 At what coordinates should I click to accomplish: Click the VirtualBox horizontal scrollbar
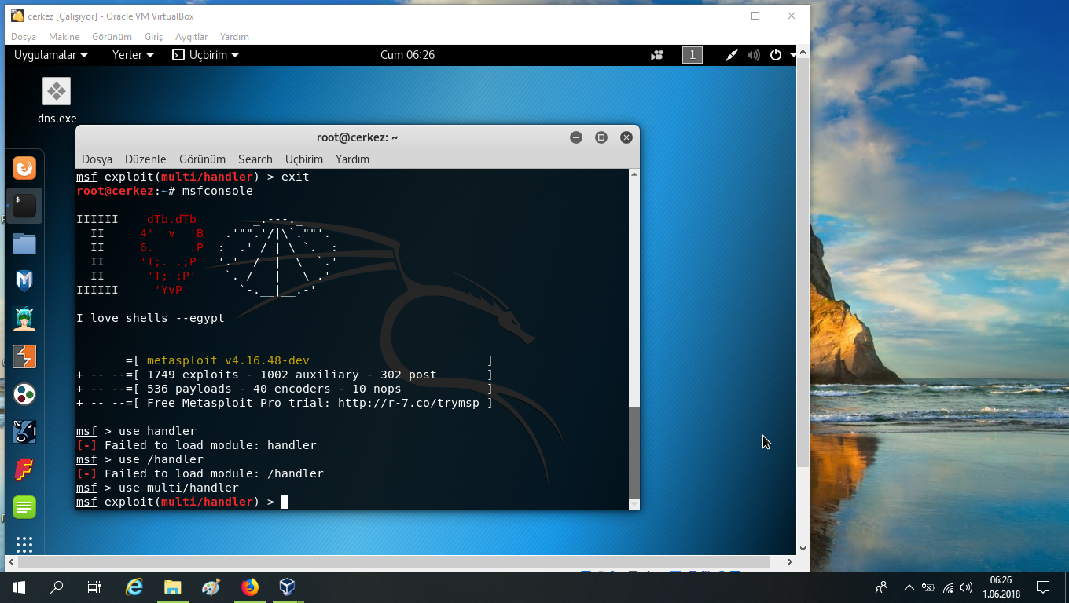tap(394, 563)
